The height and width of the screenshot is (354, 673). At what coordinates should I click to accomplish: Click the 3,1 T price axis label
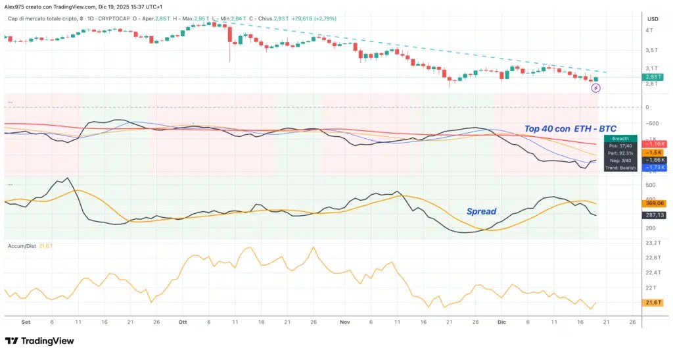click(x=651, y=68)
